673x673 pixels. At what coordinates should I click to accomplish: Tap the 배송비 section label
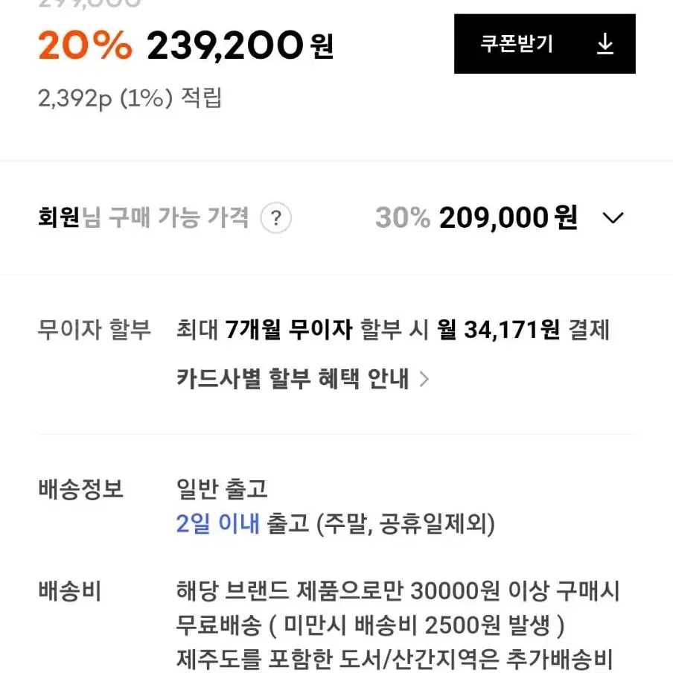(69, 590)
